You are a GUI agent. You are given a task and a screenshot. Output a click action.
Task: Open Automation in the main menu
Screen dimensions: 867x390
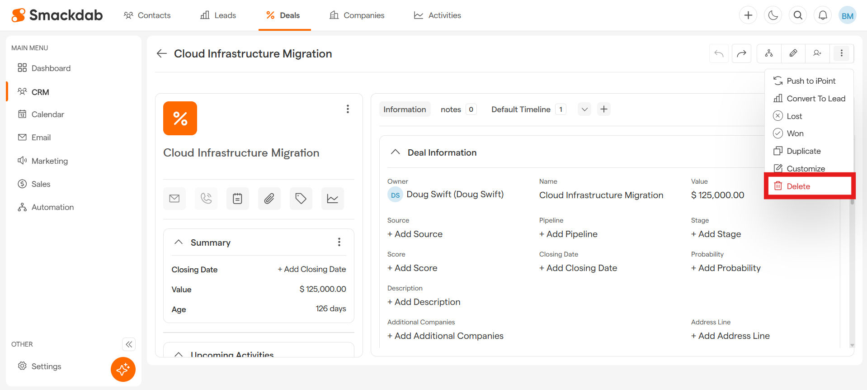(x=52, y=207)
